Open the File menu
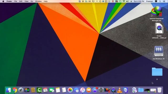The width and height of the screenshot is (168, 94). click(15, 1)
